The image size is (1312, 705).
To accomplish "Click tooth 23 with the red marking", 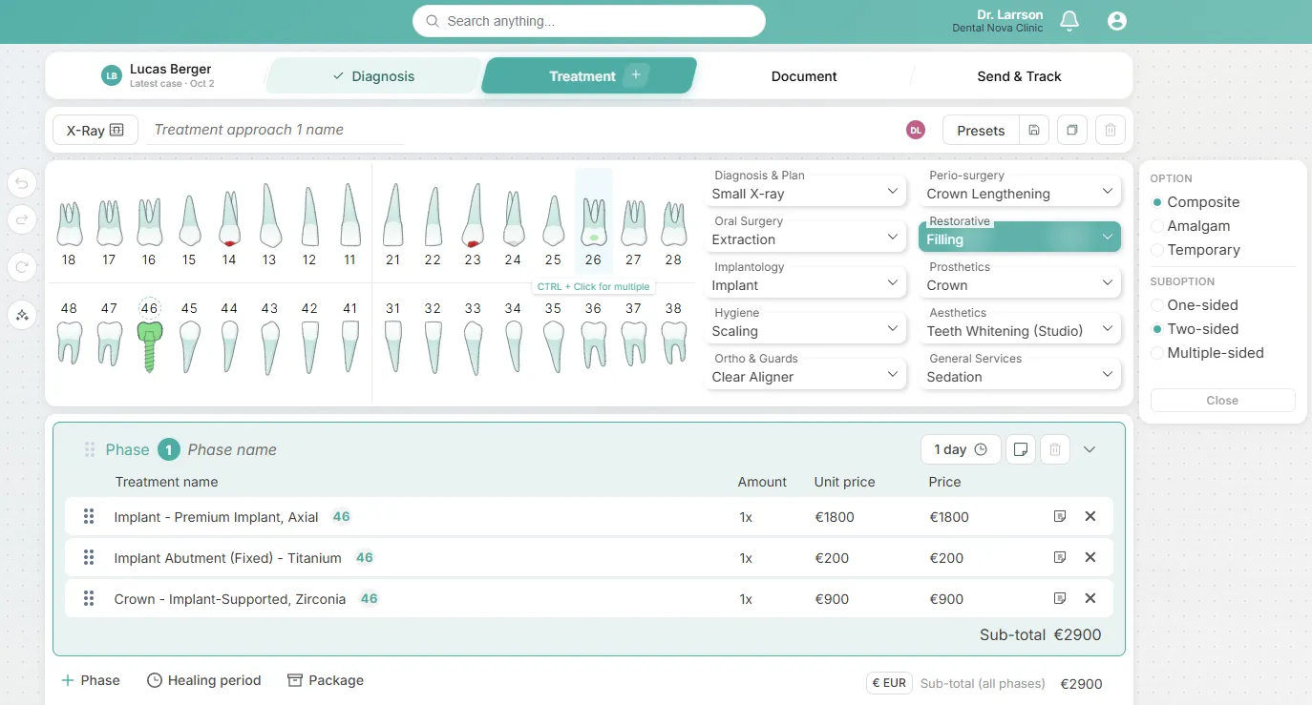I will (x=473, y=224).
